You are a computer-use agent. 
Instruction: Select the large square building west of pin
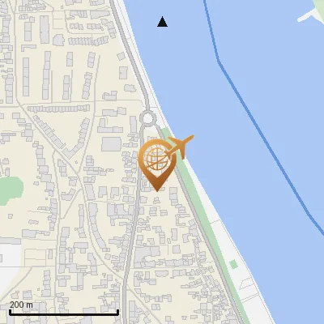tap(111, 144)
